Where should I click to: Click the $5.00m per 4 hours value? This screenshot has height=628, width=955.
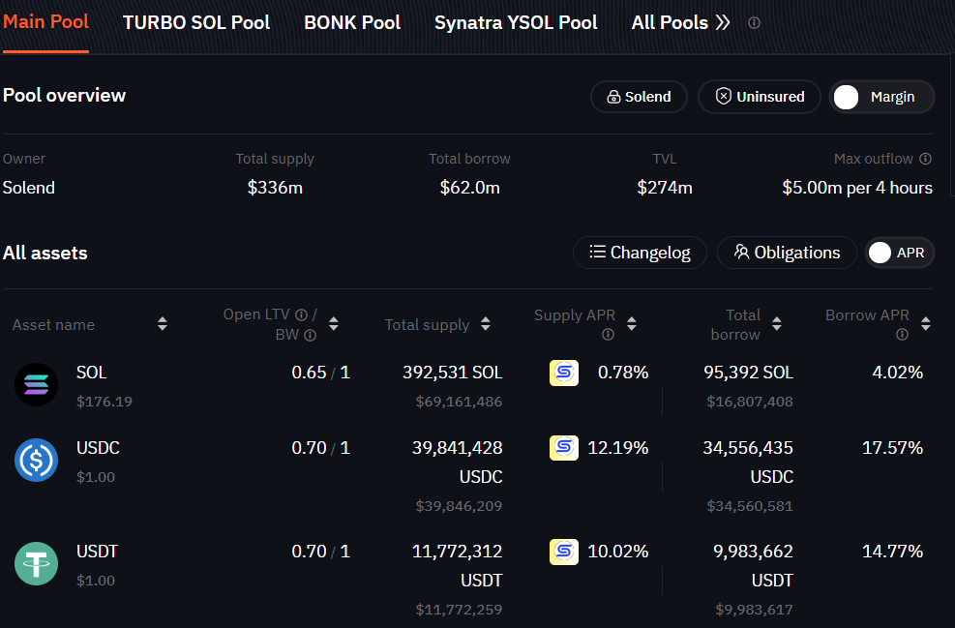click(x=857, y=188)
